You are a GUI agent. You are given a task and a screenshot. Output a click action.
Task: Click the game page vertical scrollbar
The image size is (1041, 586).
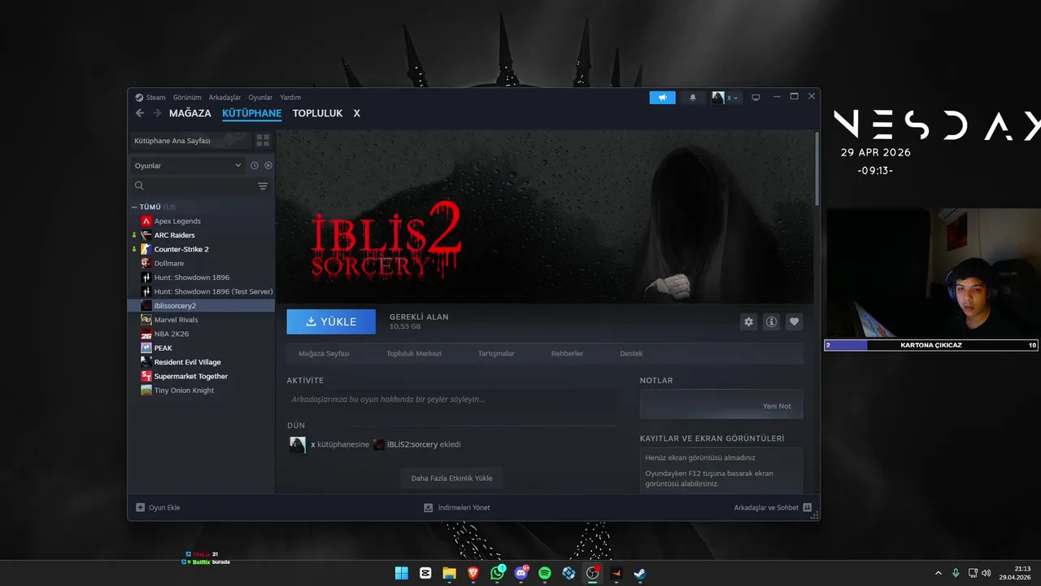click(817, 168)
